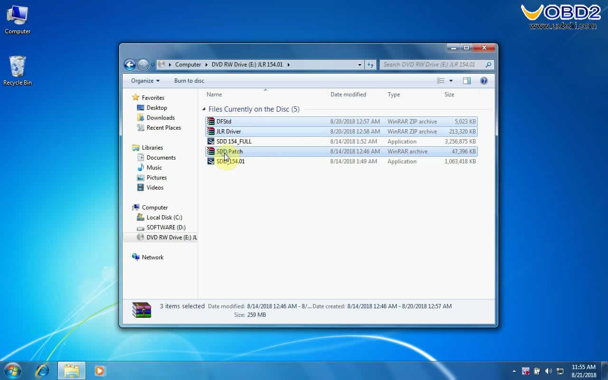Select Favorites in navigation pane

point(153,98)
